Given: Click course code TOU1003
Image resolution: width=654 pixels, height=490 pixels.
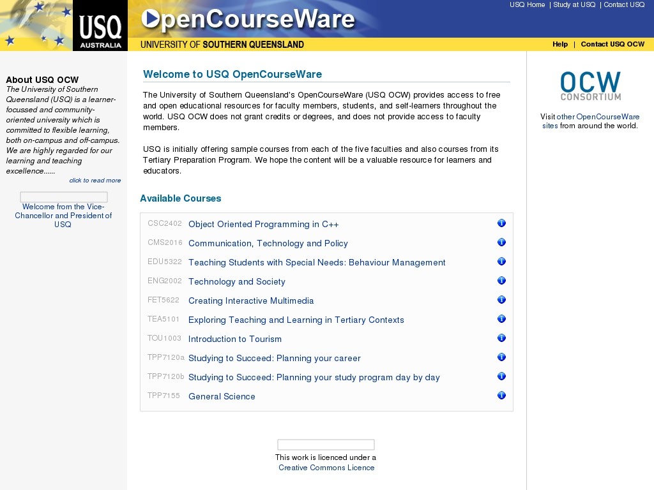Looking at the screenshot, I should click(x=164, y=338).
